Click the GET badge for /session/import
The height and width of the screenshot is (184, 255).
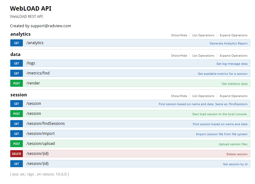tap(17, 134)
